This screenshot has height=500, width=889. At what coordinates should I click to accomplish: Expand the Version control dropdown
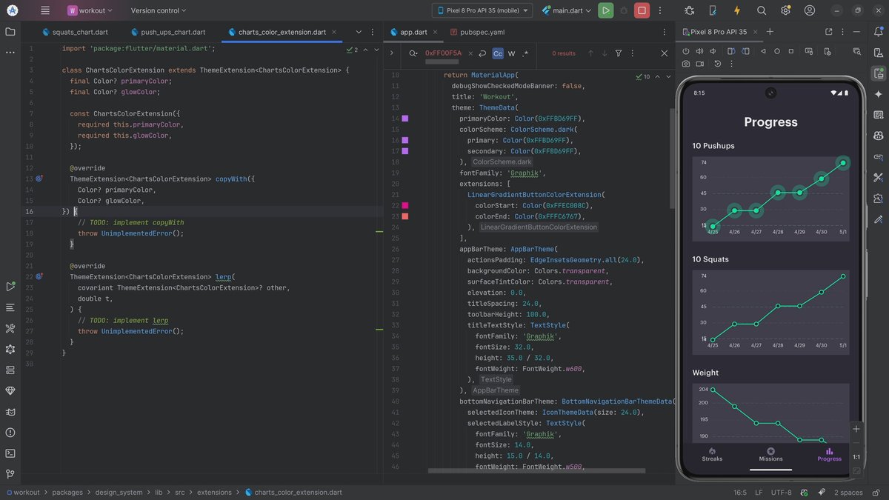(159, 10)
